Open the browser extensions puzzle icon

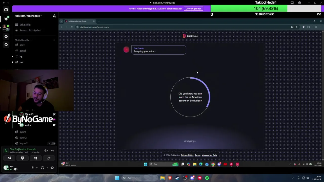309,27
